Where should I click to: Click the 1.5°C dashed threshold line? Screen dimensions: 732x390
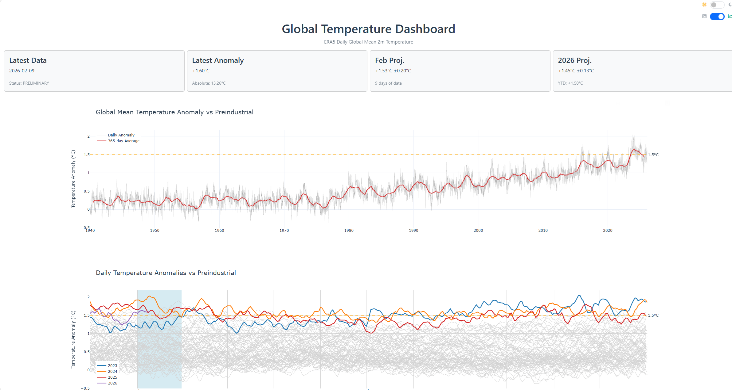pos(369,155)
